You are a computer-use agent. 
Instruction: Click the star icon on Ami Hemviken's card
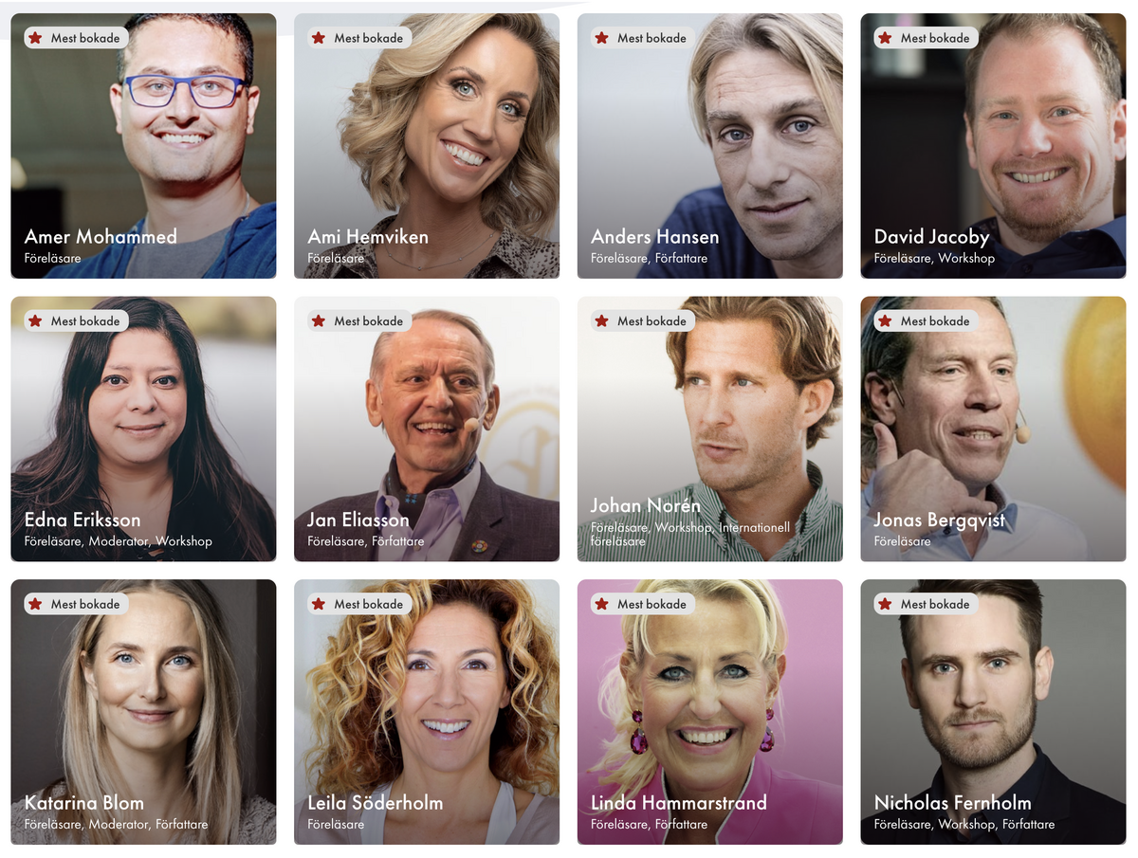[319, 38]
